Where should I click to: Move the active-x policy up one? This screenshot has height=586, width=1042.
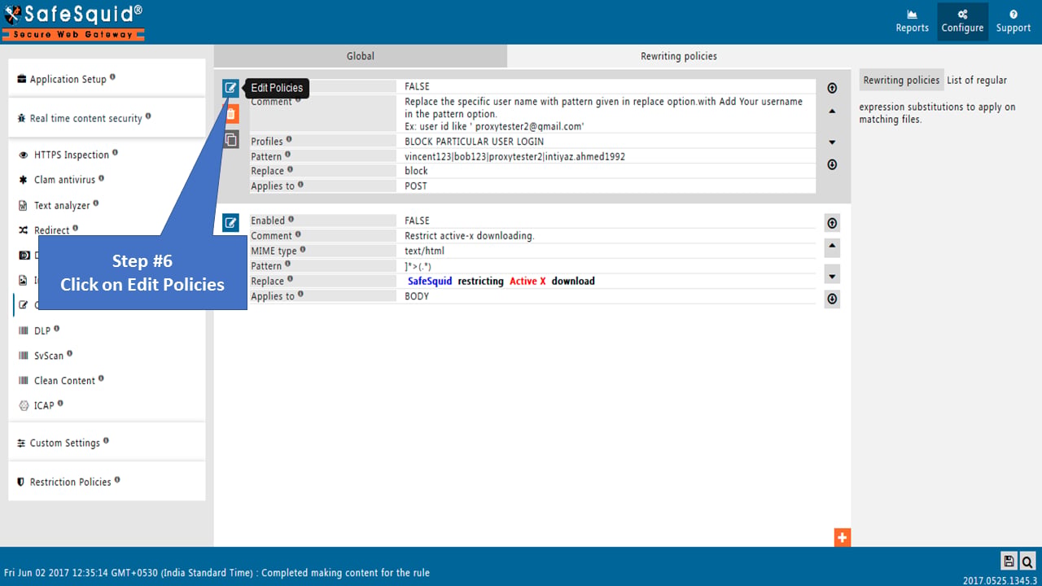(x=832, y=247)
